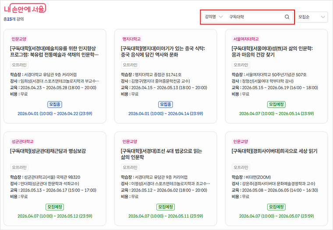Click the 총23개 강의 count text
The image size is (333, 230).
point(14,19)
